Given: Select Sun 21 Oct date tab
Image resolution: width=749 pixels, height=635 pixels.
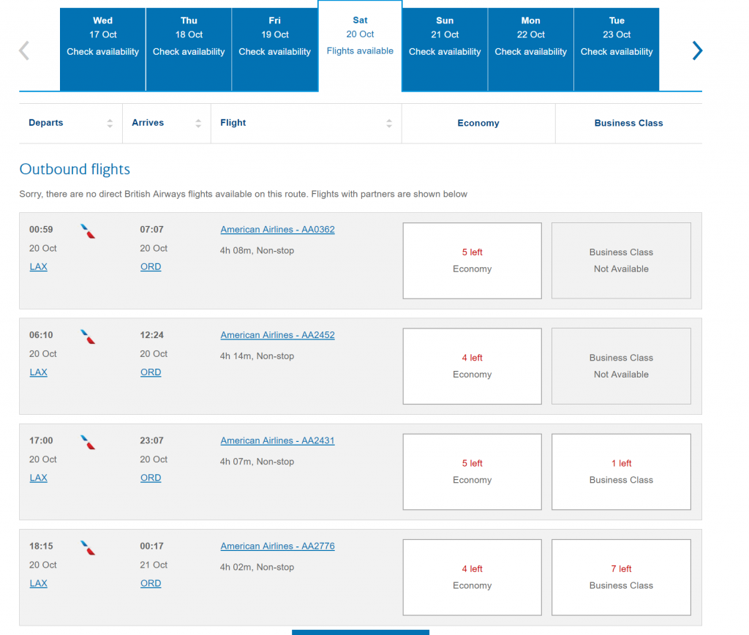Looking at the screenshot, I should pos(445,49).
